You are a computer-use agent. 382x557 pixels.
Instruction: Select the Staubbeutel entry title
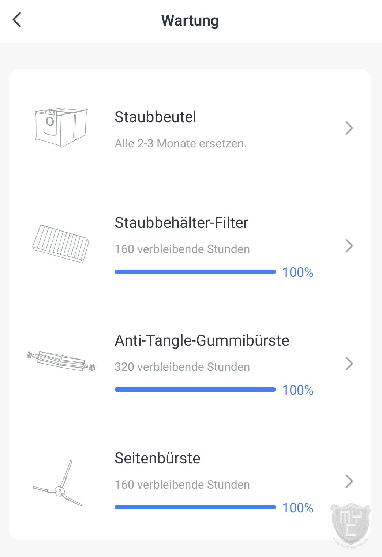tap(156, 117)
